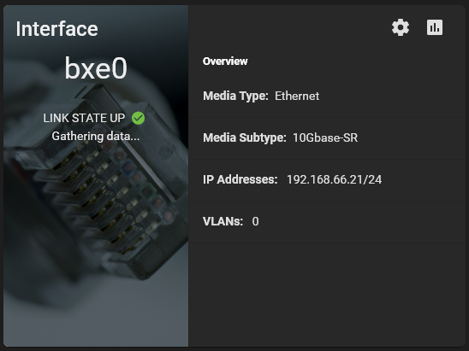The height and width of the screenshot is (351, 469).
Task: Click the 192.168.66.21/24 address value
Action: 334,179
